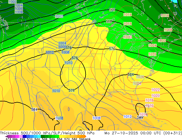Click the 584 label on the white box over Mexico
This screenshot has width=182, height=140.
(x=34, y=109)
